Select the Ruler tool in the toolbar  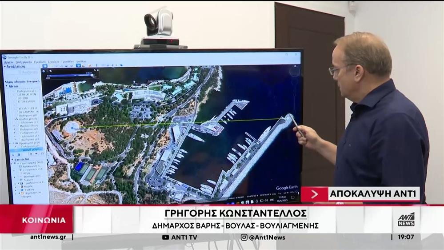[x=97, y=66]
